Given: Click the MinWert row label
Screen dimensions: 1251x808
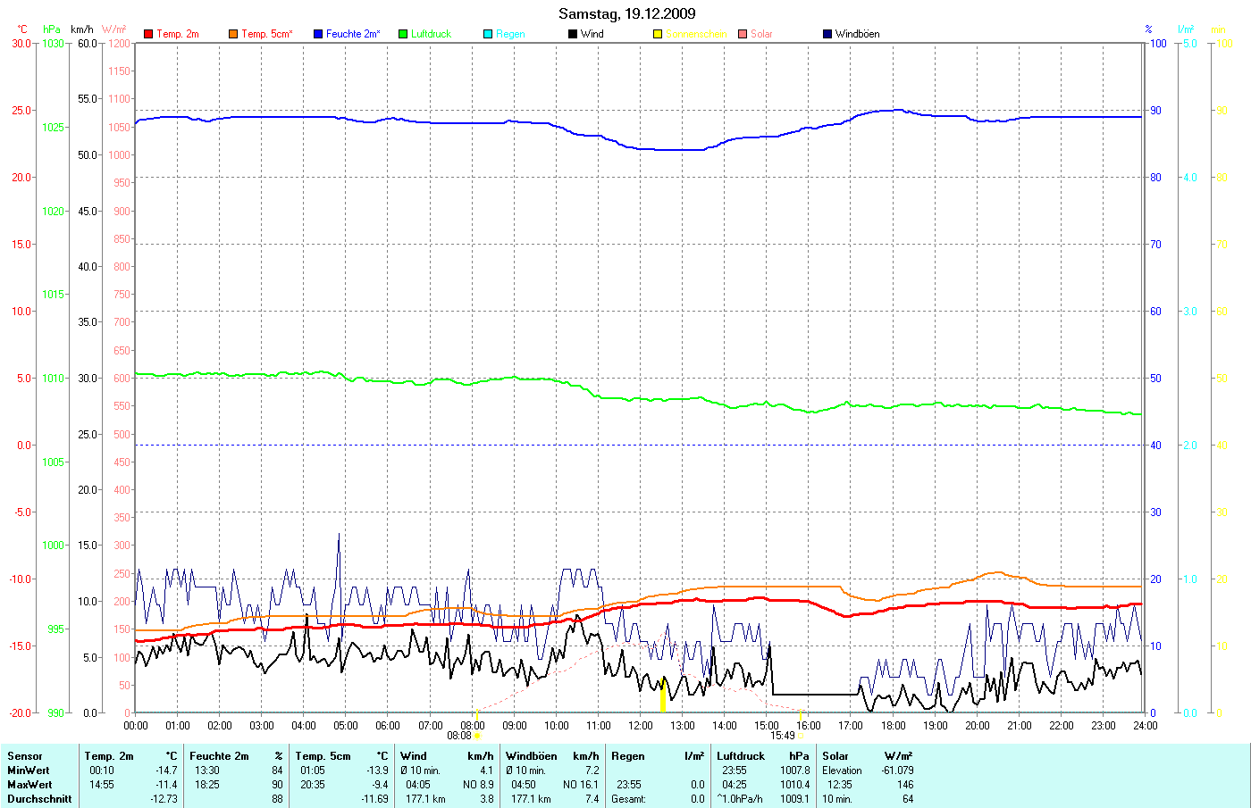Looking at the screenshot, I should click(29, 771).
